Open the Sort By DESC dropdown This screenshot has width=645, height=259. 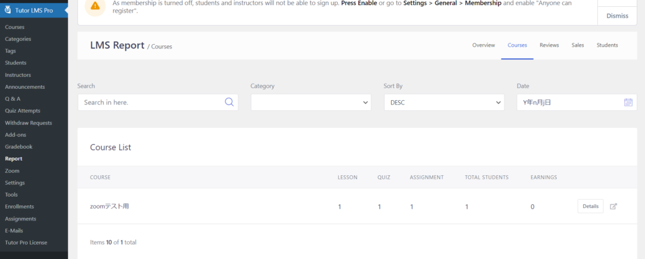[x=443, y=102]
